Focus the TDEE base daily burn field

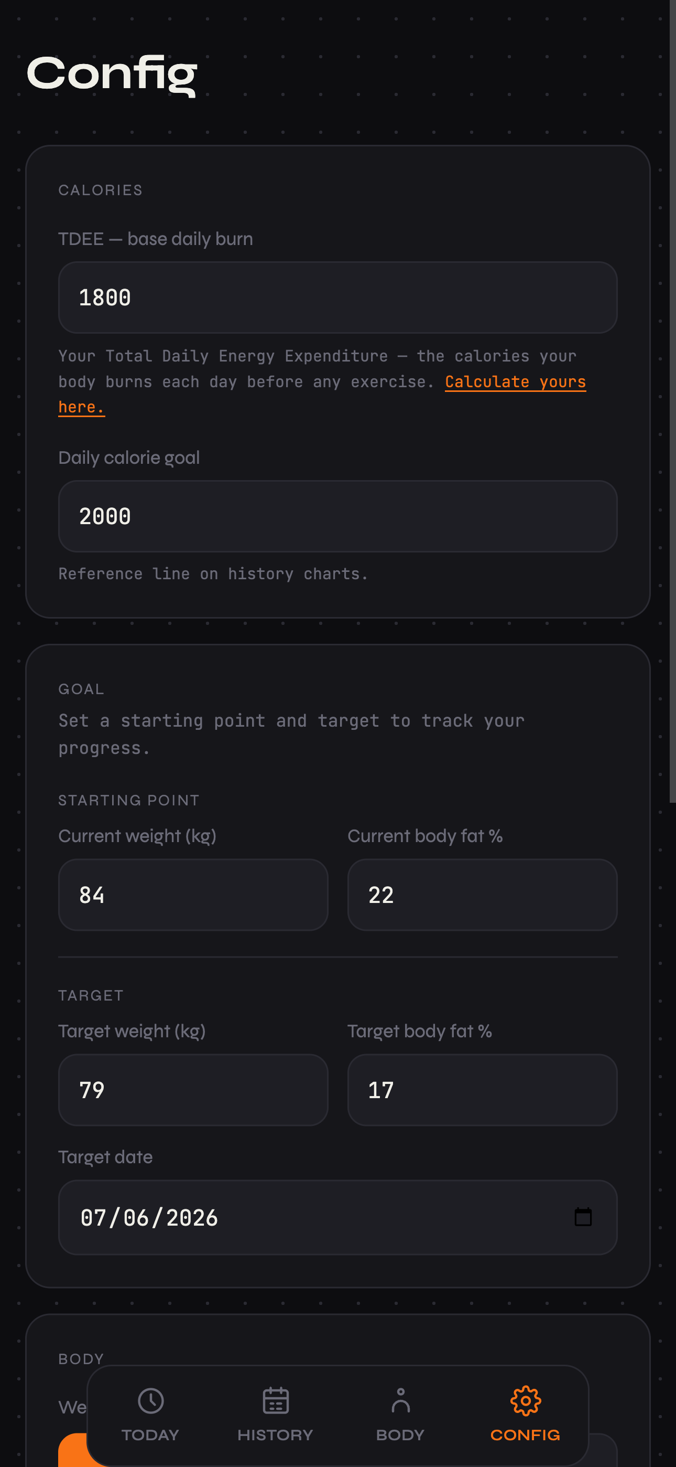(337, 298)
